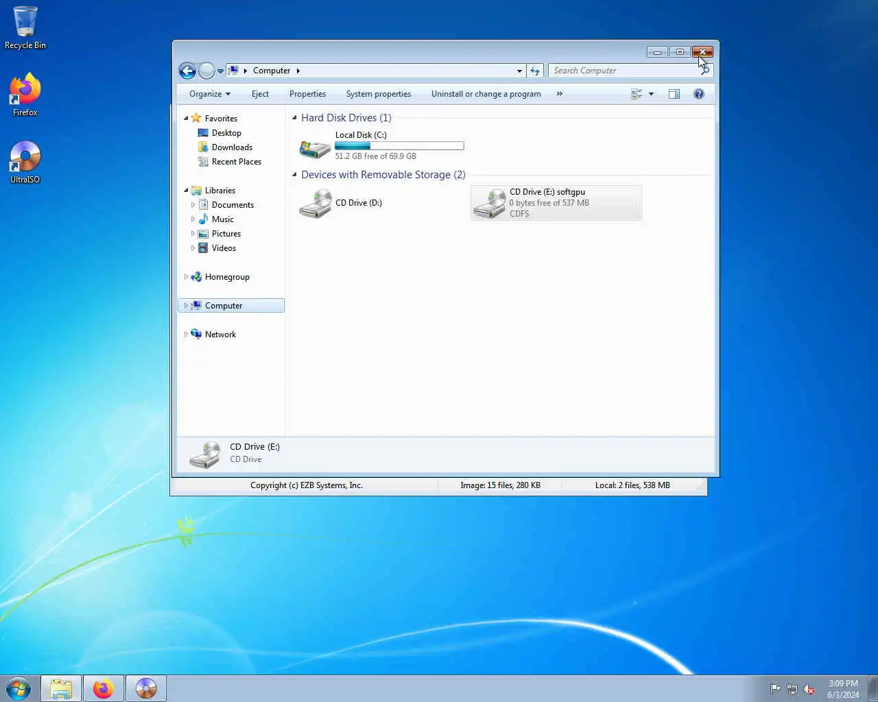
Task: Open the Help question mark icon
Action: (699, 94)
